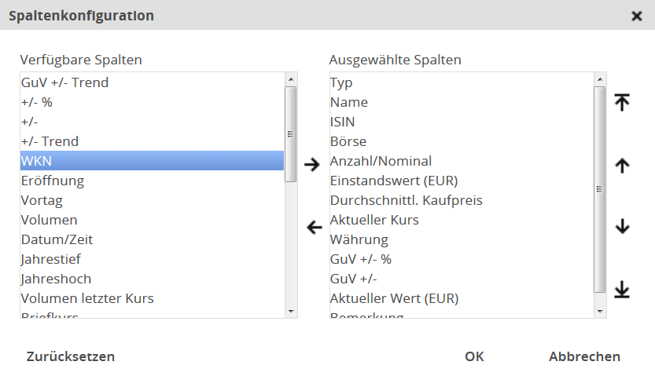Confirm with the OK button

coord(474,356)
